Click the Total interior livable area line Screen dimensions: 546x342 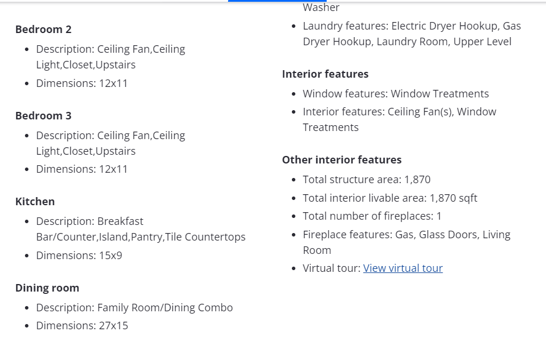click(x=390, y=198)
